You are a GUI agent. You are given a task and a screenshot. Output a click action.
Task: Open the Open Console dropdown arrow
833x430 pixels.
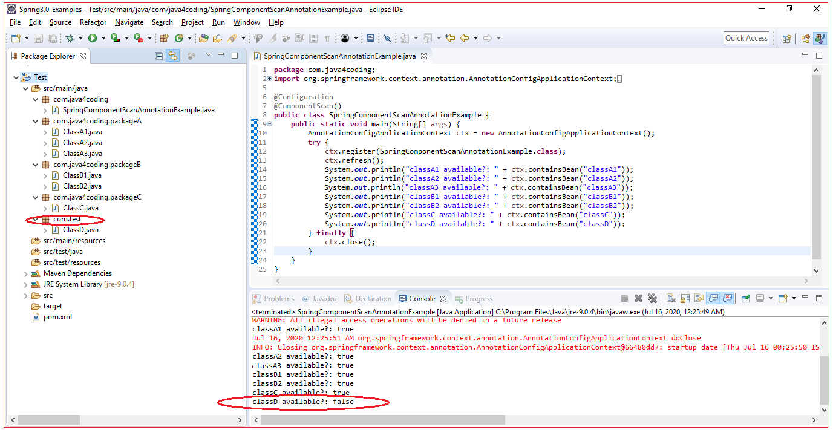point(794,298)
